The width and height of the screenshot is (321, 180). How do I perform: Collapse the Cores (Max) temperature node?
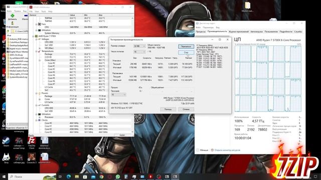pos(40,60)
